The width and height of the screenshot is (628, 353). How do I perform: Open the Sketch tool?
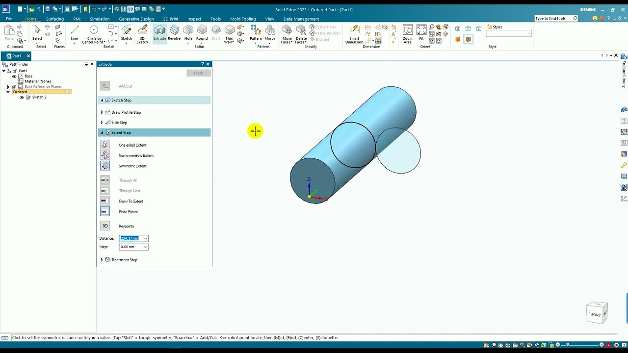coord(127,33)
